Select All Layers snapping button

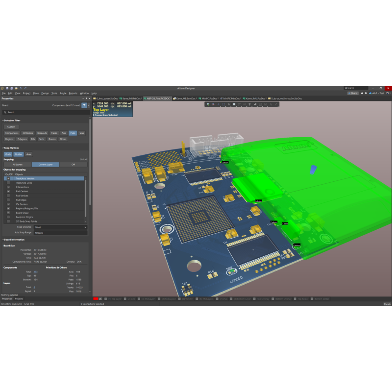point(18,165)
